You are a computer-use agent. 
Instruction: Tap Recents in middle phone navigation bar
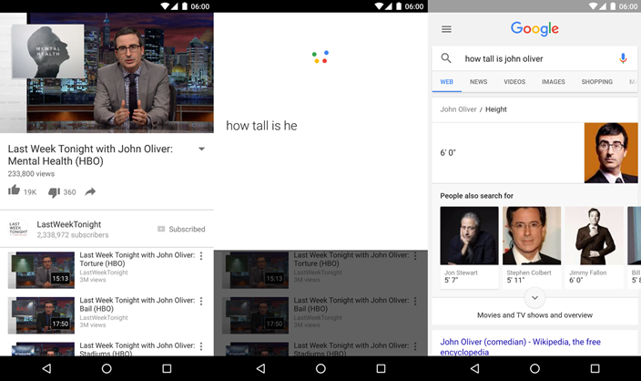click(381, 369)
